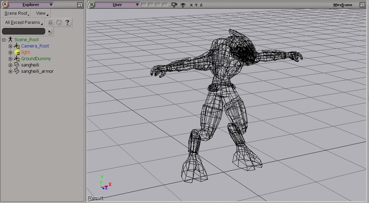369x203 pixels.
Task: Click into the Explorer search field
Action: click(x=23, y=31)
